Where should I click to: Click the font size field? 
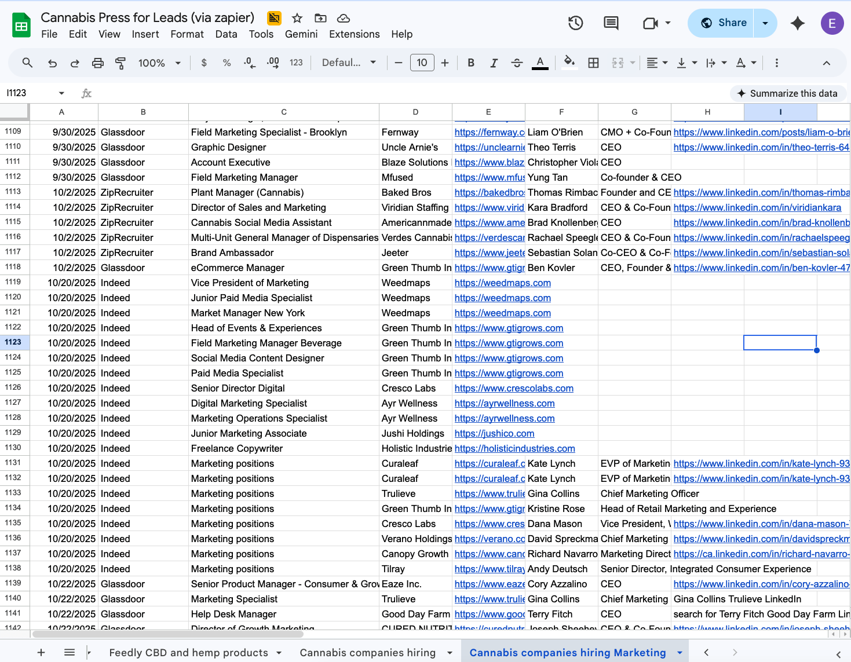pos(422,63)
